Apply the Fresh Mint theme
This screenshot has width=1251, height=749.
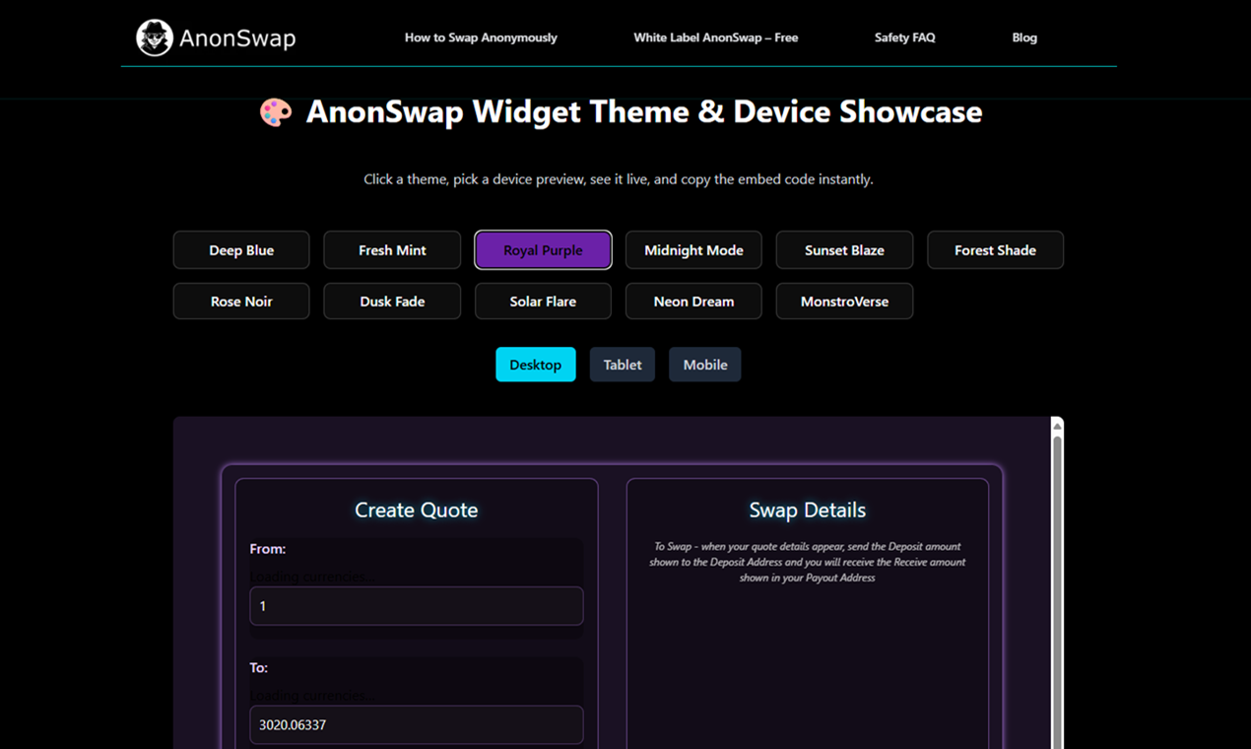(392, 250)
